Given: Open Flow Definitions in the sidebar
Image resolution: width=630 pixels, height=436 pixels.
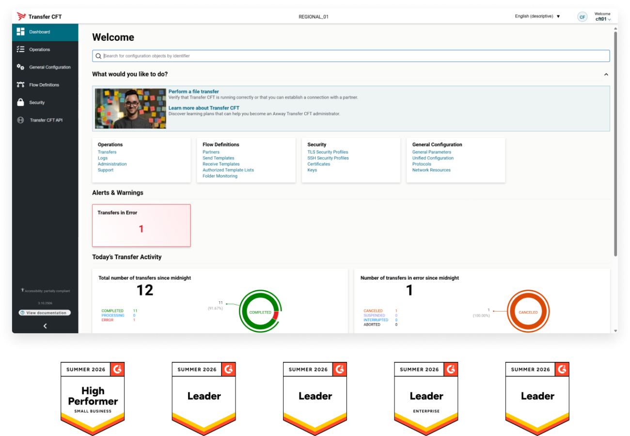Looking at the screenshot, I should pos(45,85).
